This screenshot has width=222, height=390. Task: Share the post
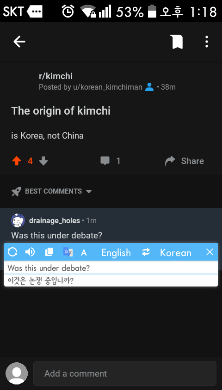pos(185,161)
